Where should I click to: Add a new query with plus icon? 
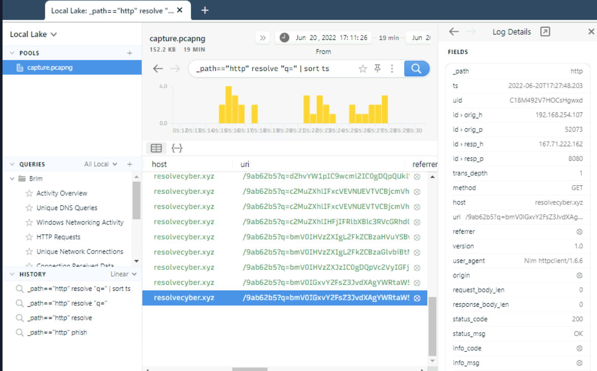pyautogui.click(x=130, y=164)
